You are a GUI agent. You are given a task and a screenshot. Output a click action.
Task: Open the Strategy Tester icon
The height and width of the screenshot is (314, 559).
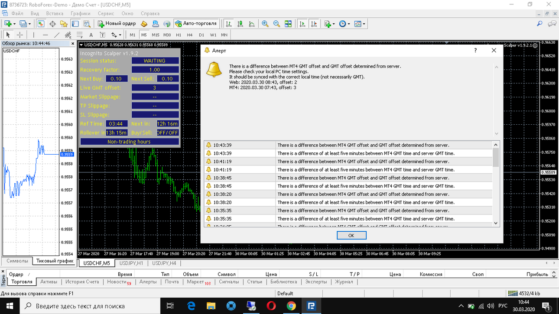coord(87,24)
